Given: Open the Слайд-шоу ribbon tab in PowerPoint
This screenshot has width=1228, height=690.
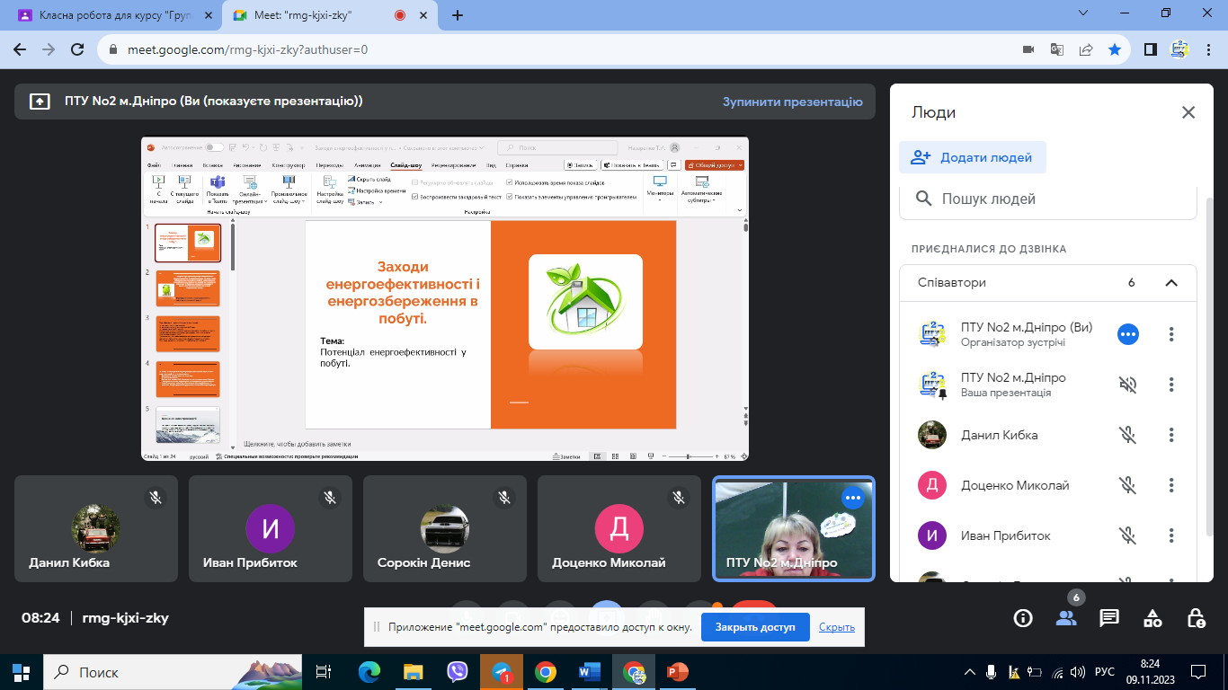Looking at the screenshot, I should (405, 165).
